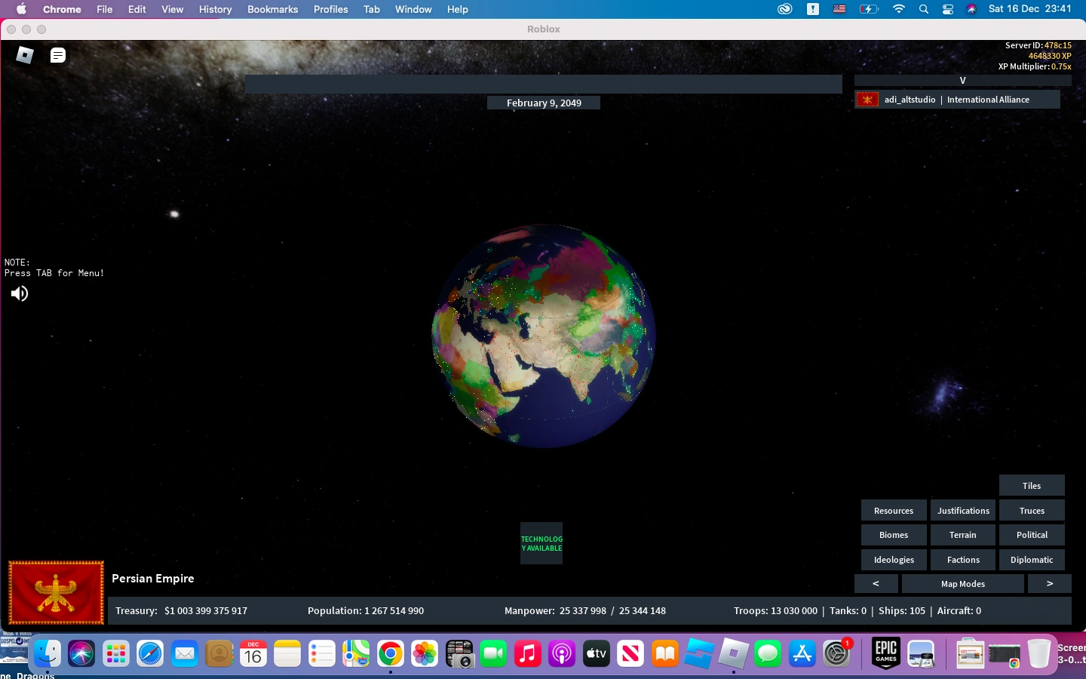Open the keyboard input source flag dropdown

tap(839, 9)
